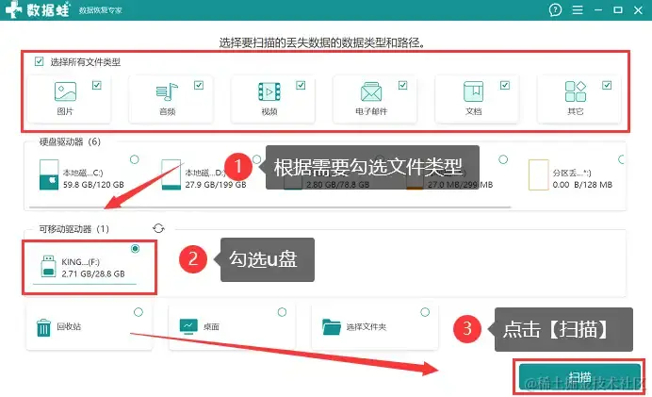Click the 硬盘驱动器 (6) section label
The height and width of the screenshot is (397, 652).
tap(70, 141)
